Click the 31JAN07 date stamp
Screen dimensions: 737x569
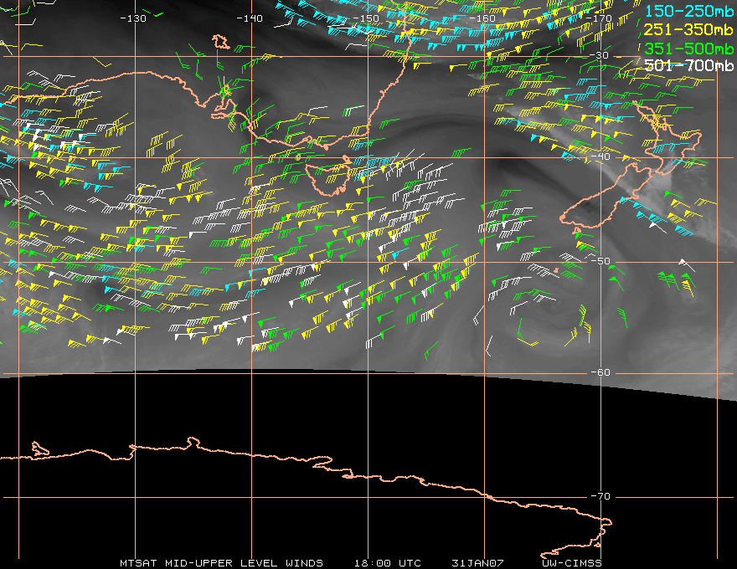[x=477, y=563]
